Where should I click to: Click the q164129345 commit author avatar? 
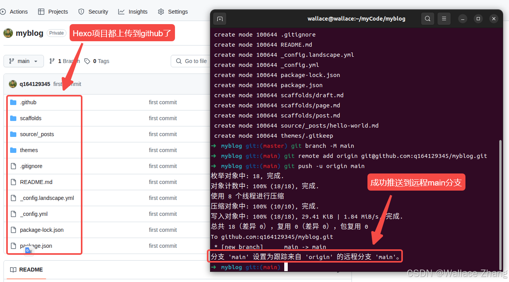[13, 84]
